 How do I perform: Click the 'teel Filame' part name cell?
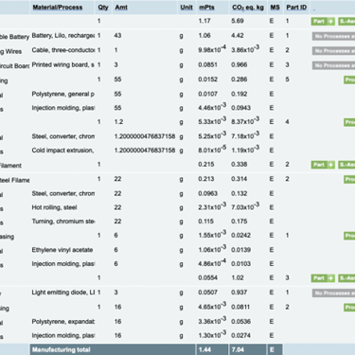click(x=14, y=180)
